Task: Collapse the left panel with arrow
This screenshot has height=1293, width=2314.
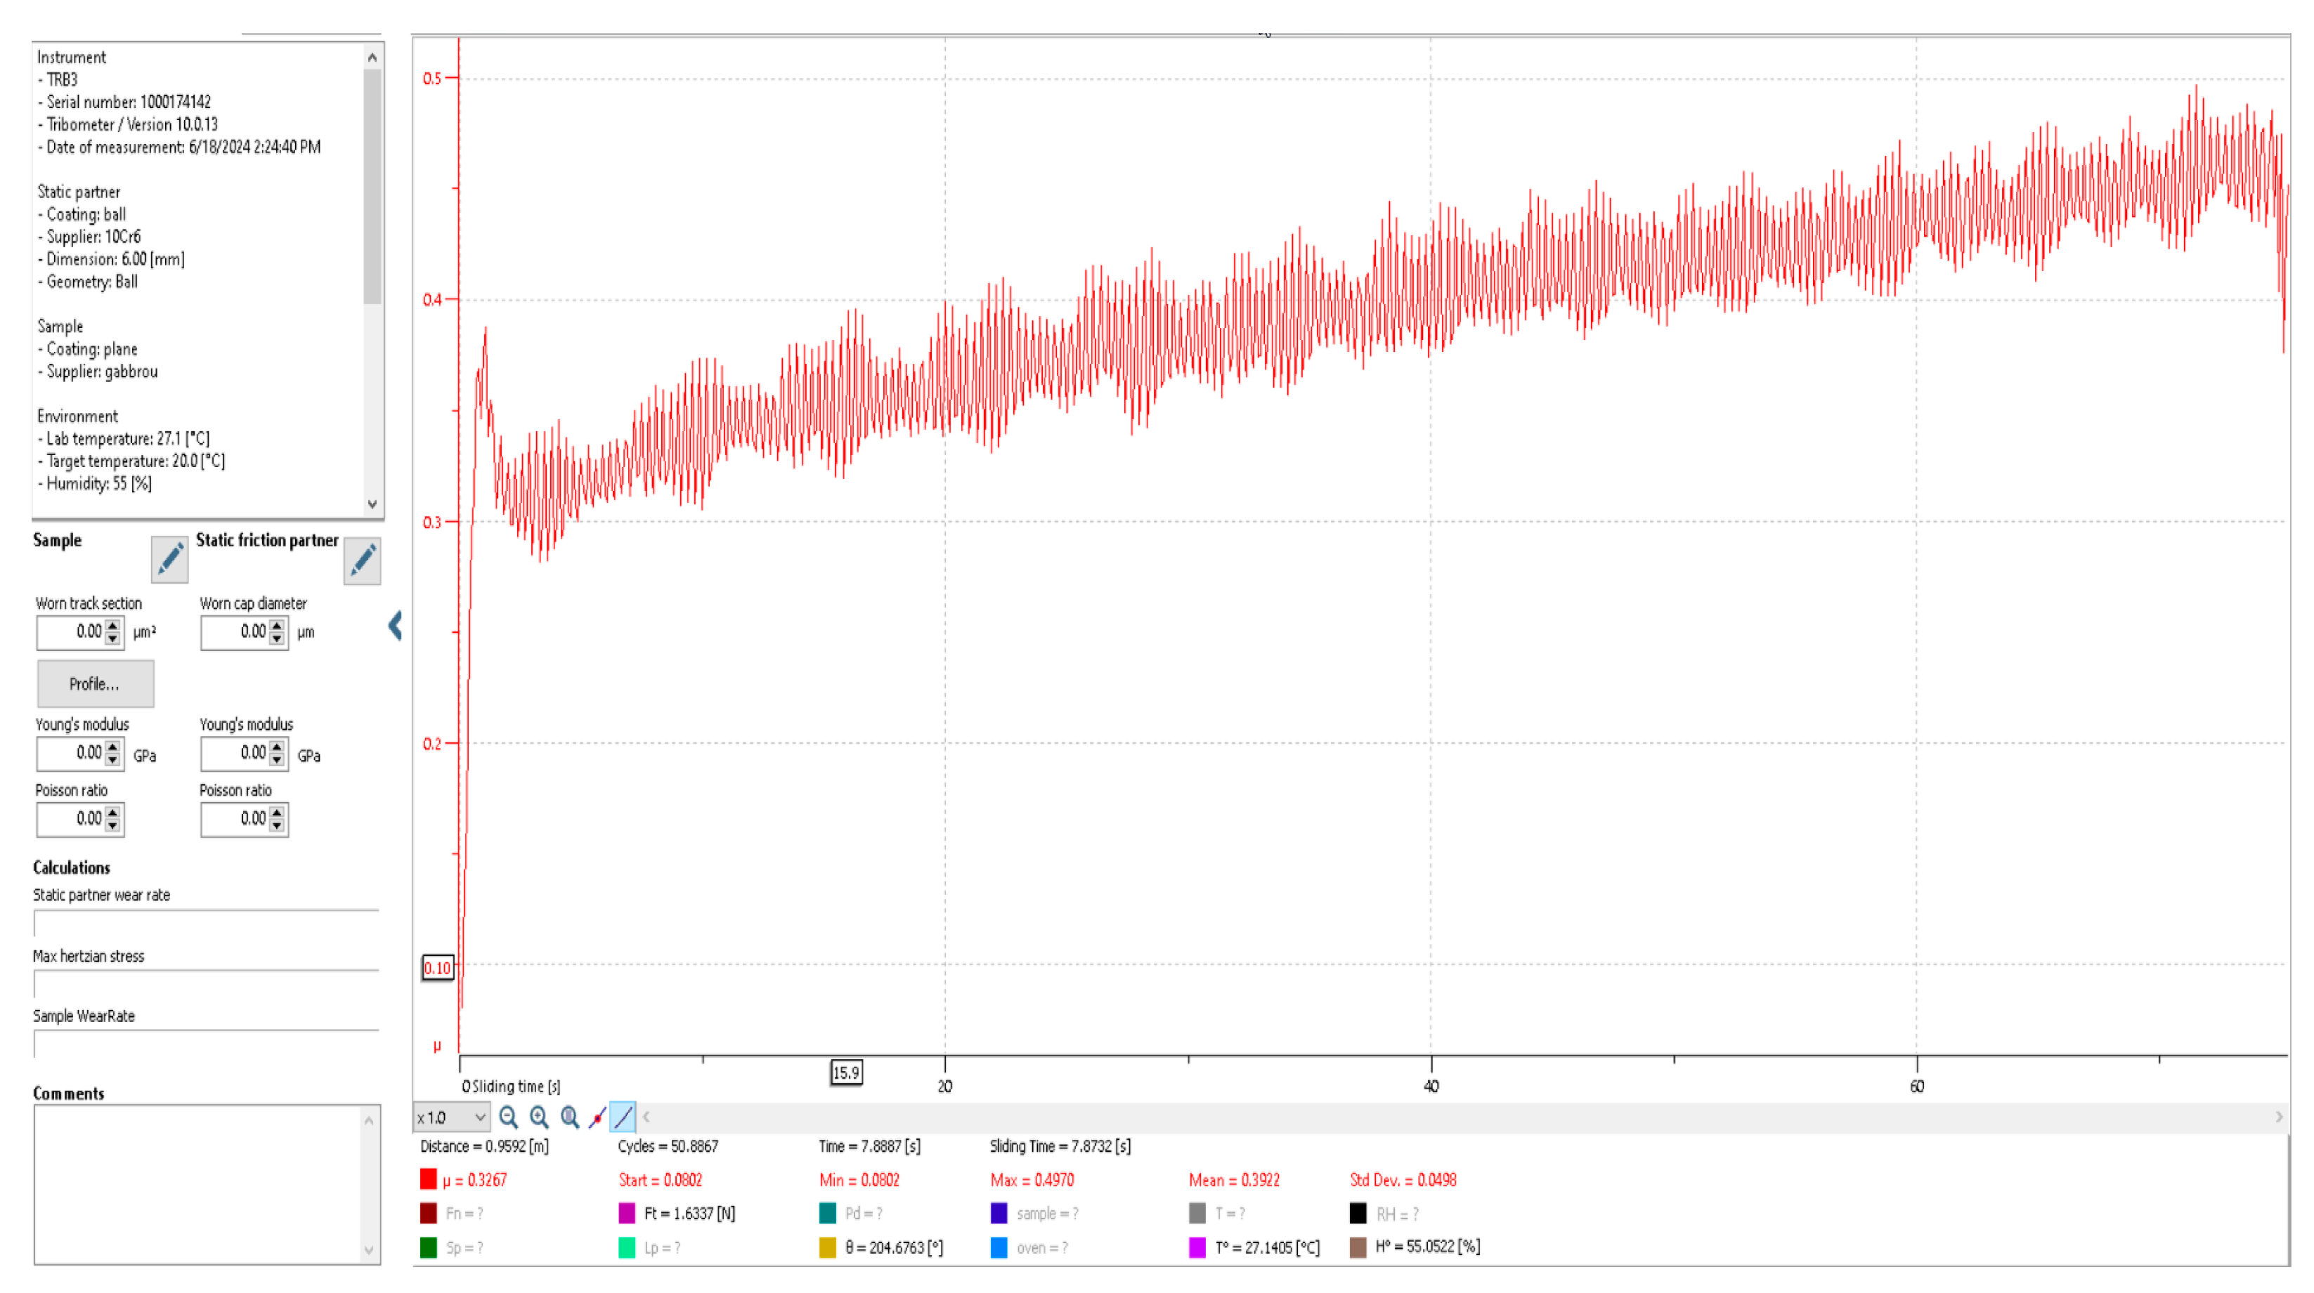Action: pos(395,625)
